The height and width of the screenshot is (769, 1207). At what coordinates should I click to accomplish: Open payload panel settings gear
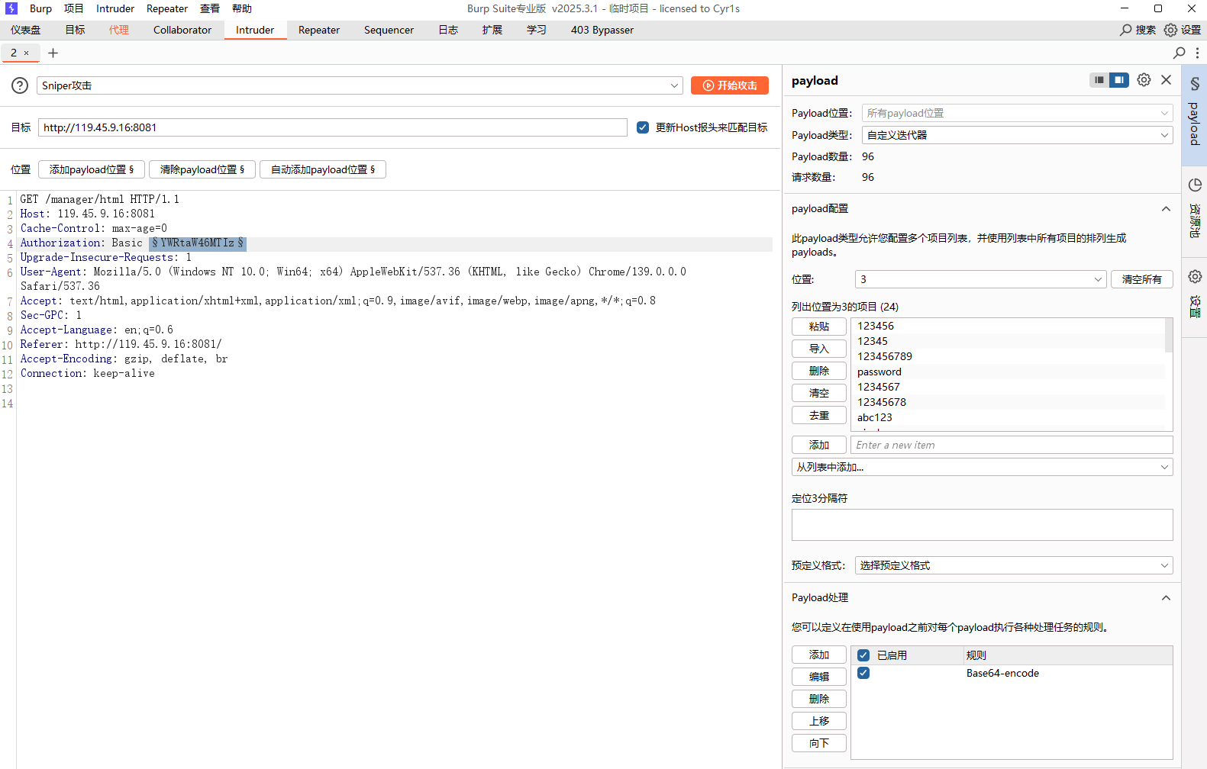point(1144,80)
